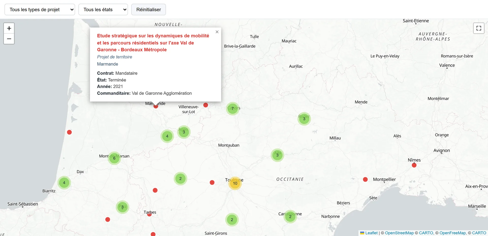Open the 'Tous les états' dropdown

tap(103, 10)
